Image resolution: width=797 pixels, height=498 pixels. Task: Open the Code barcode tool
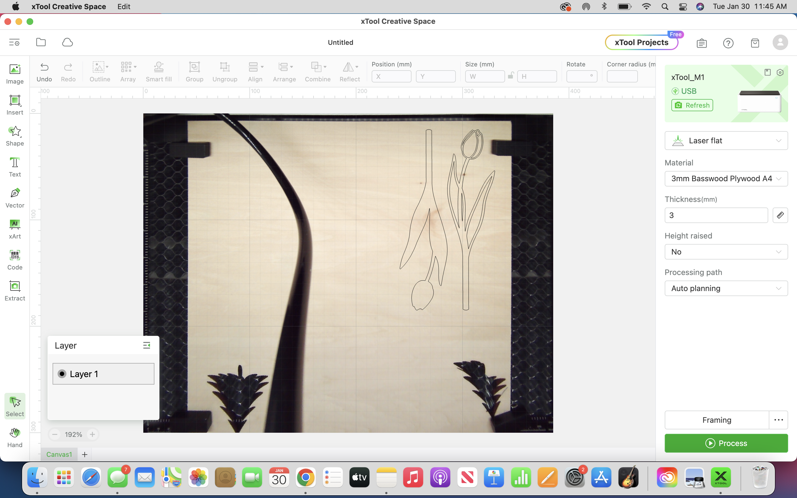[x=15, y=260]
